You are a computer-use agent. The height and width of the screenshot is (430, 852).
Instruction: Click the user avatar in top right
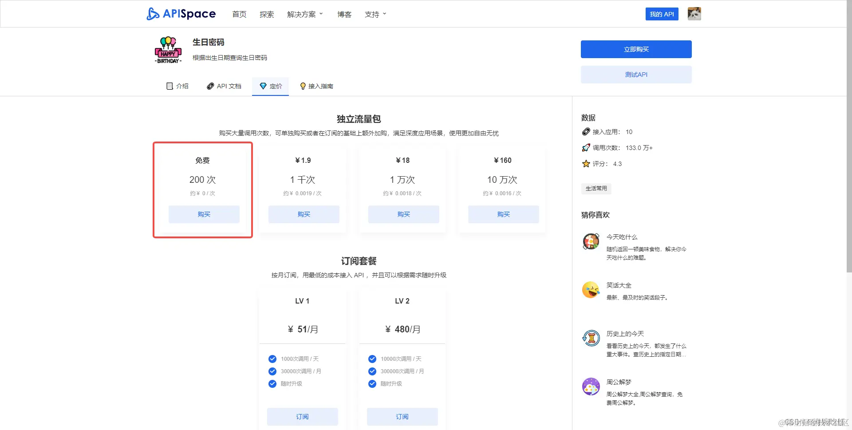click(x=694, y=14)
